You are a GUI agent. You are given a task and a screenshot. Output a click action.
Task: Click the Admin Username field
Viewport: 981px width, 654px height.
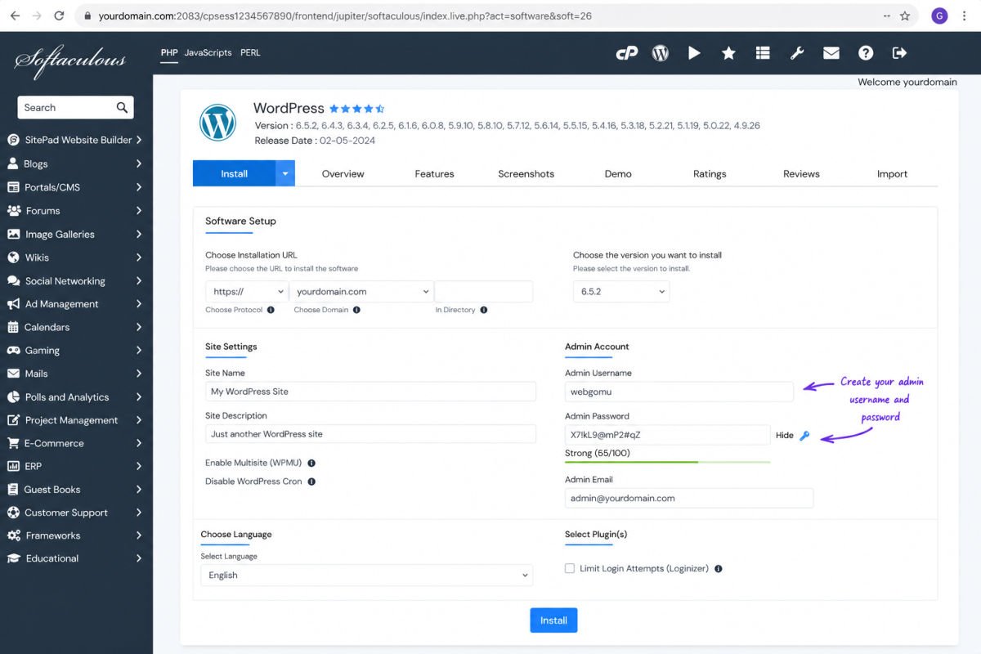[x=679, y=392]
